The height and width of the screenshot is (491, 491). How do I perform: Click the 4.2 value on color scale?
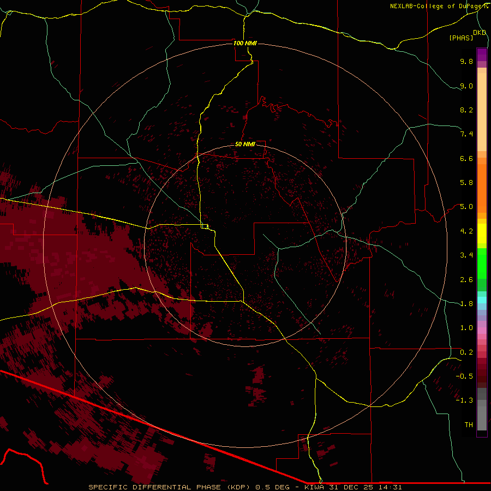(466, 231)
